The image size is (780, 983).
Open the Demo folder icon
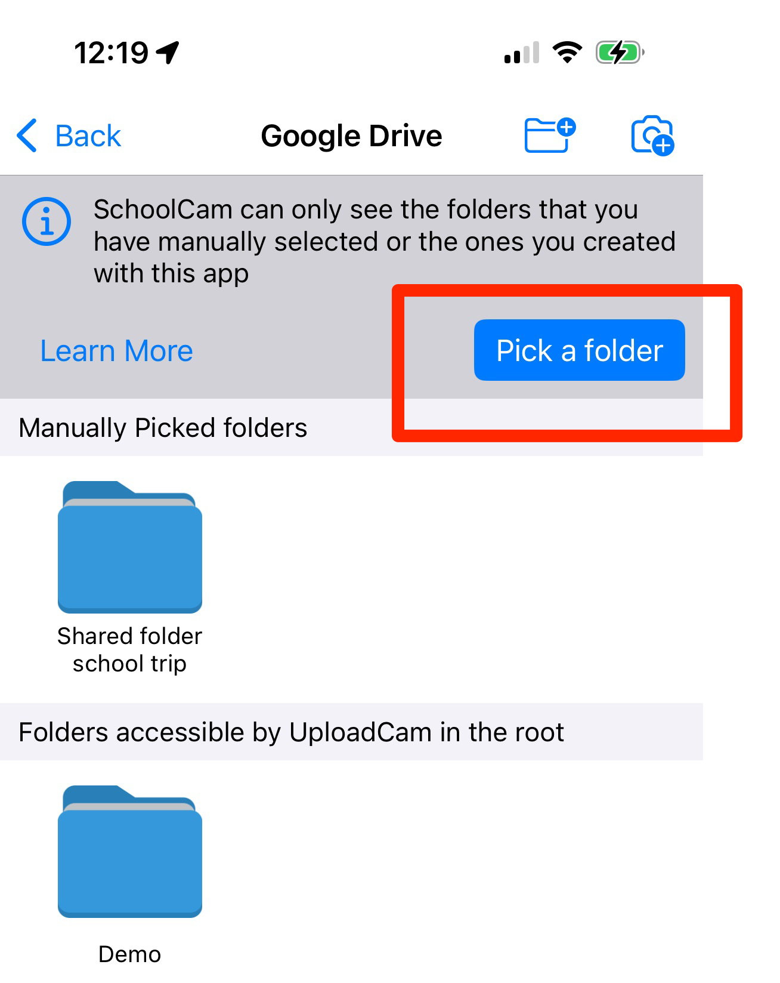130,851
